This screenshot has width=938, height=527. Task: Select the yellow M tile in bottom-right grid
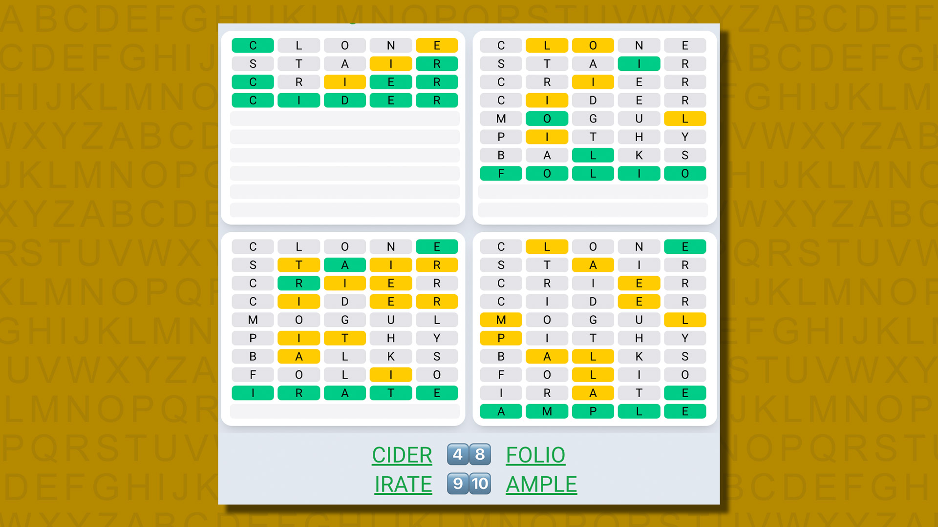point(501,320)
